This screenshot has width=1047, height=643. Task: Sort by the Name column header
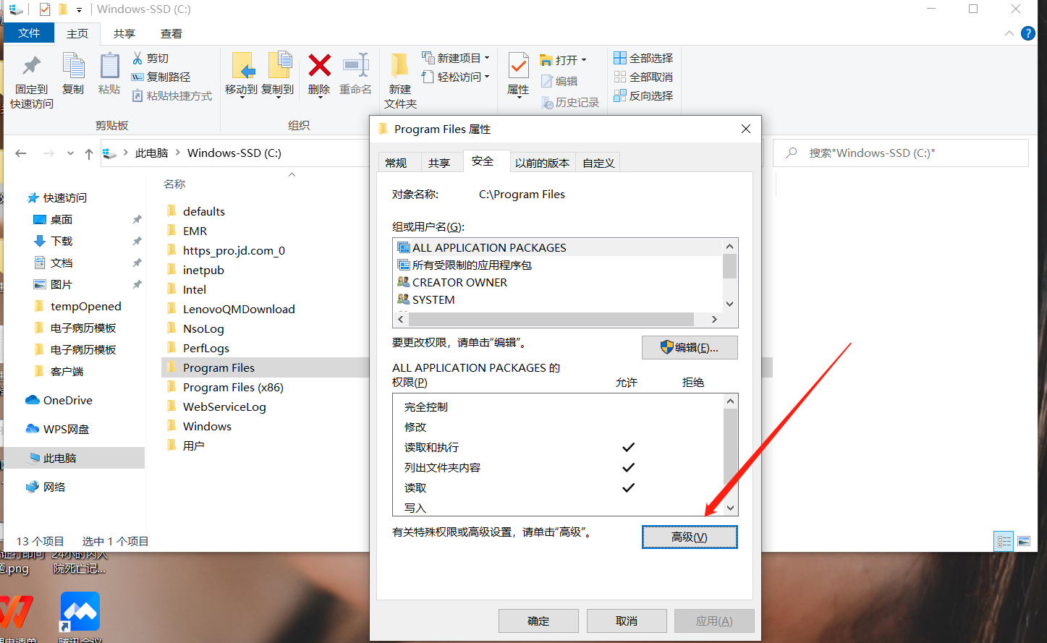[x=174, y=184]
